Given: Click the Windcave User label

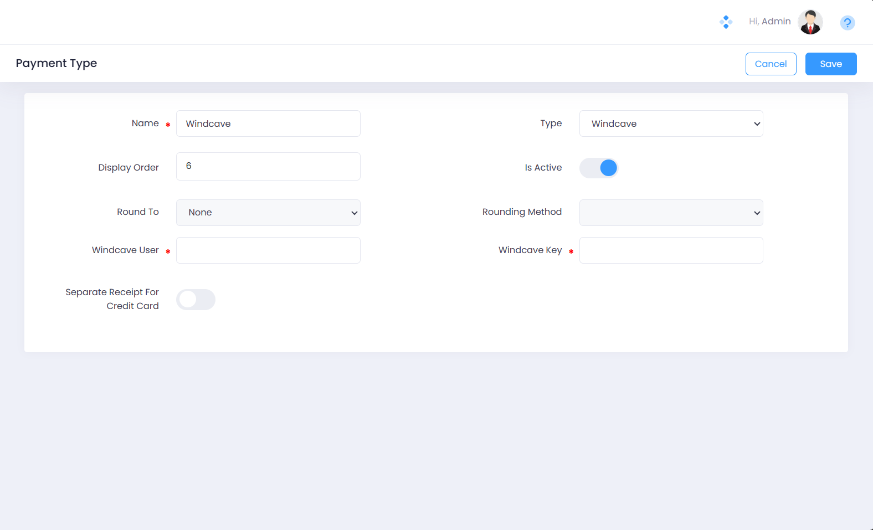Looking at the screenshot, I should click(x=125, y=250).
